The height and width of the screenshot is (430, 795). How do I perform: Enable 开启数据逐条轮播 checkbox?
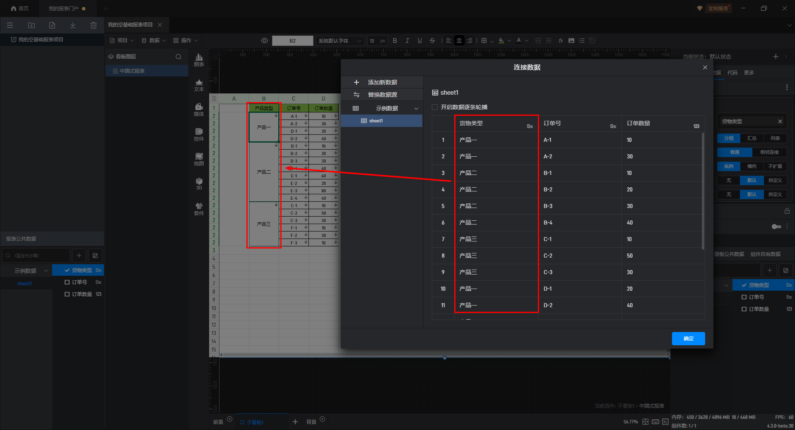435,107
